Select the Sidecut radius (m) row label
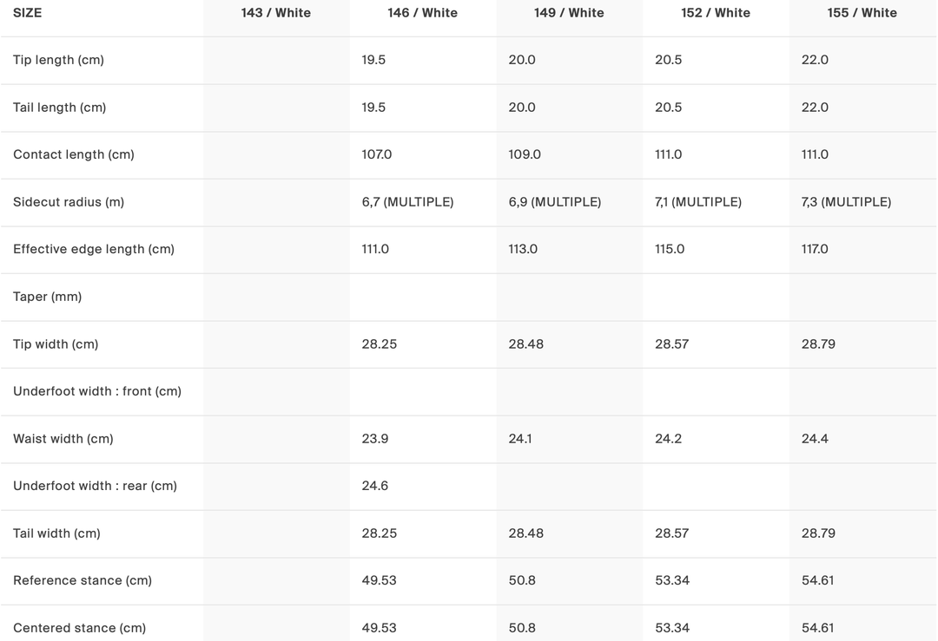This screenshot has height=641, width=938. point(69,202)
